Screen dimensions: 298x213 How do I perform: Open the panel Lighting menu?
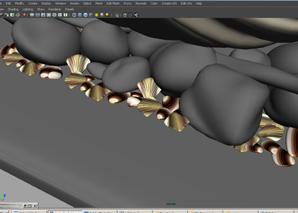click(28, 9)
